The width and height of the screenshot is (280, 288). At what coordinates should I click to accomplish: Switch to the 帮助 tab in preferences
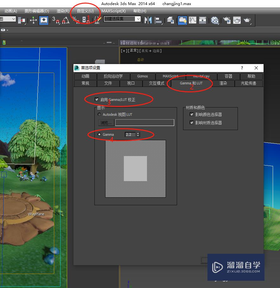click(x=251, y=76)
